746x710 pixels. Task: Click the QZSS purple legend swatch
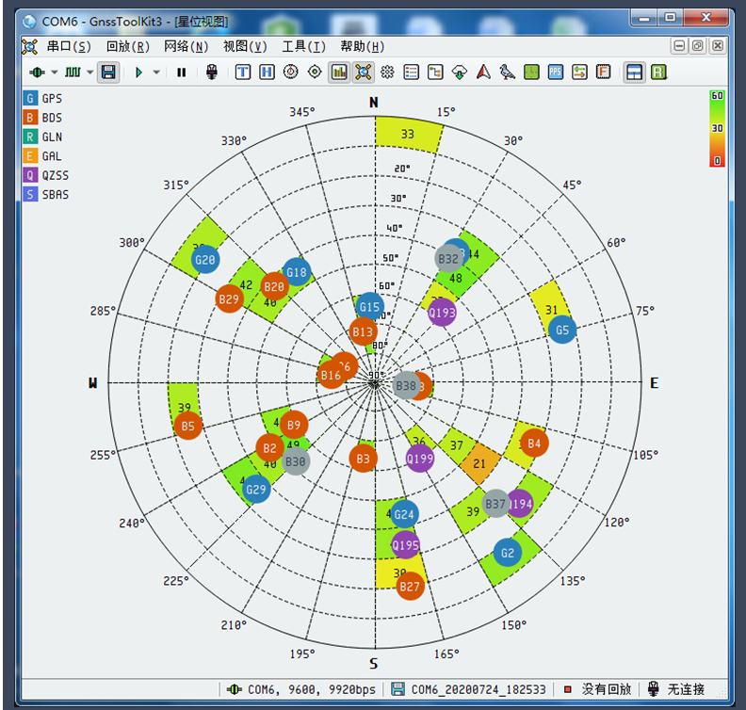[x=30, y=175]
